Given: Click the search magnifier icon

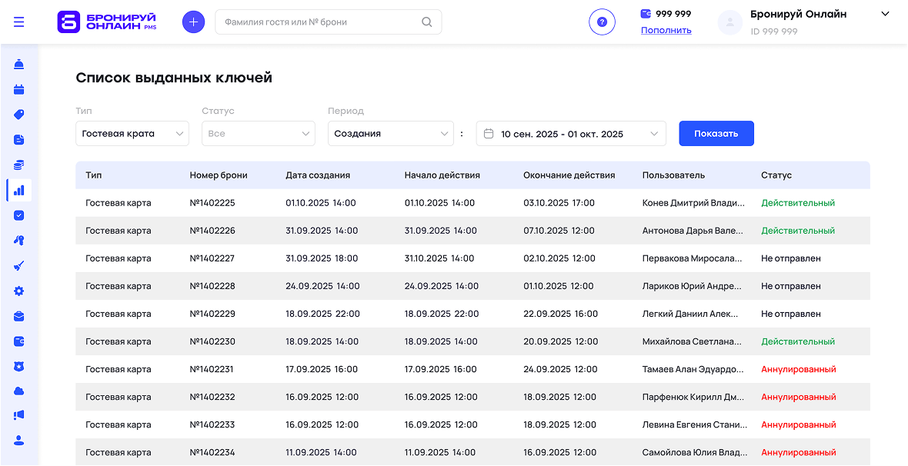Looking at the screenshot, I should (x=427, y=22).
